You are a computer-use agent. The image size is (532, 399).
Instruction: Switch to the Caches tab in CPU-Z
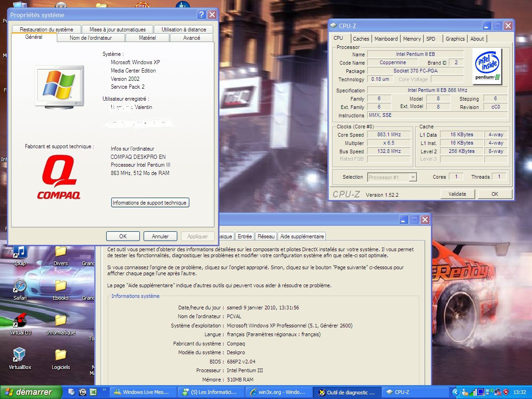tap(361, 39)
